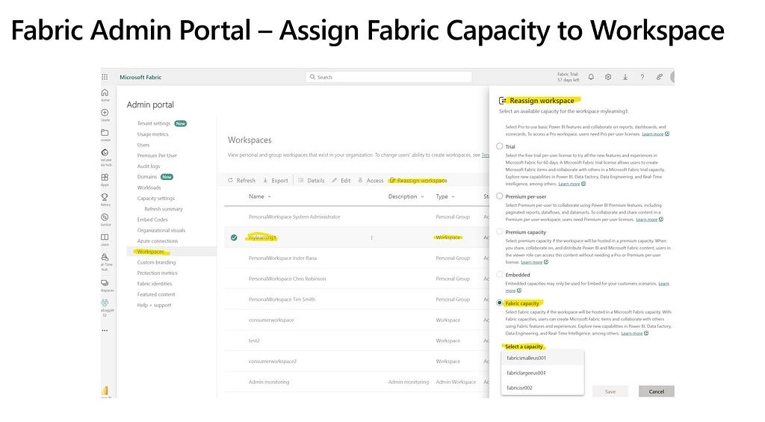Image resolution: width=765 pixels, height=422 pixels.
Task: Select the Trial radio button
Action: [500, 146]
